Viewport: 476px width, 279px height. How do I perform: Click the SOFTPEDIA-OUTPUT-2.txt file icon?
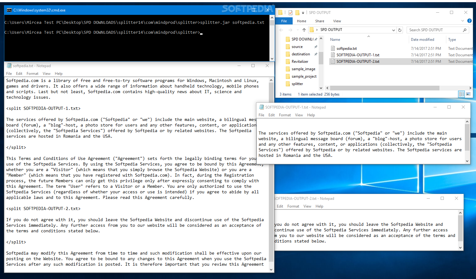coord(333,61)
